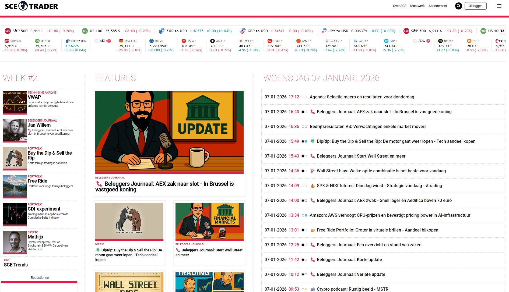
Task: Open the Financial Markets feature thumbnail
Action: (x=209, y=221)
